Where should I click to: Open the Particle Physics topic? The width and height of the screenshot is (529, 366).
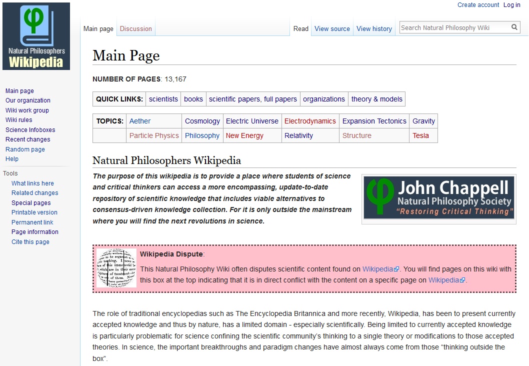(x=154, y=135)
